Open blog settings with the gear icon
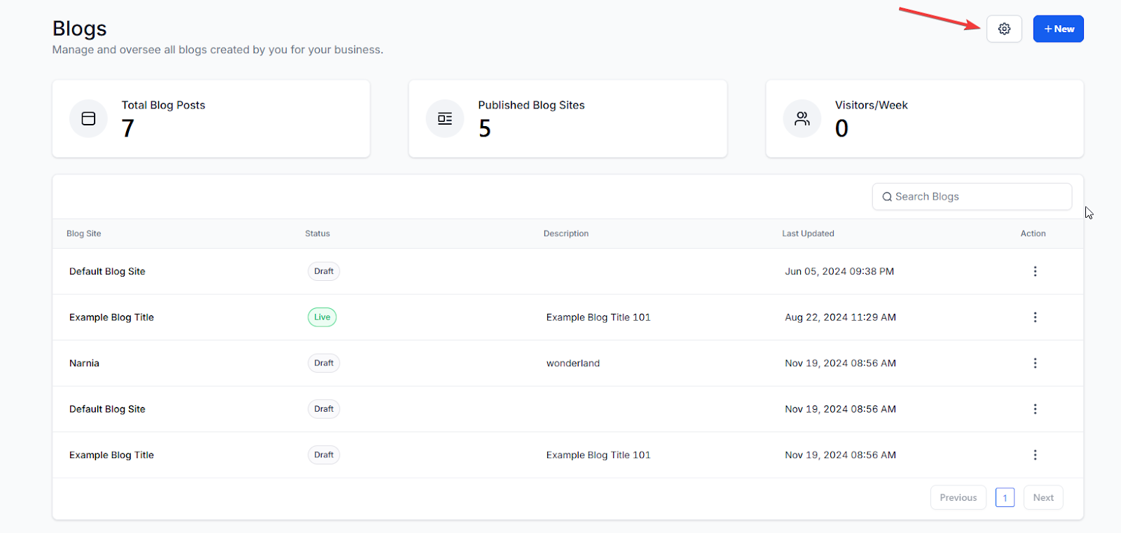The height and width of the screenshot is (533, 1121). [x=1004, y=29]
